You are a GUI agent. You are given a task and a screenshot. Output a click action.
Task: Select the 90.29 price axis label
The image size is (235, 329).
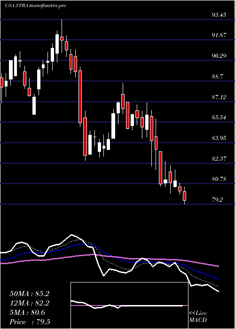(x=219, y=56)
